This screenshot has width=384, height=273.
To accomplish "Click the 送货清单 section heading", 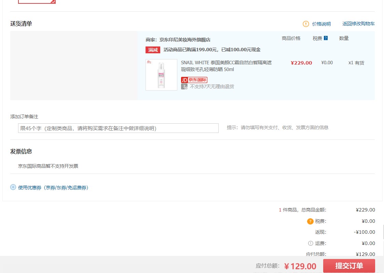I will pyautogui.click(x=21, y=24).
